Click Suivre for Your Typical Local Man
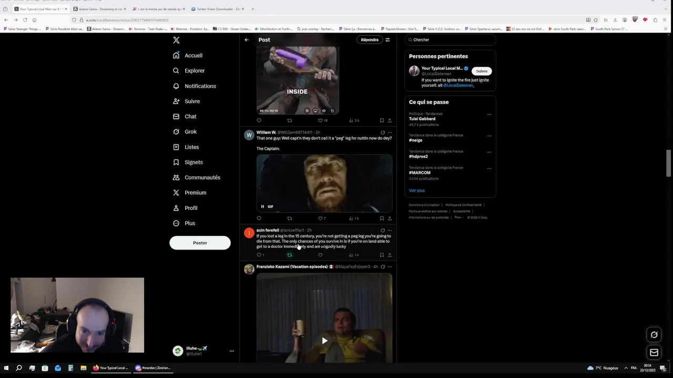The image size is (673, 378). [x=482, y=71]
